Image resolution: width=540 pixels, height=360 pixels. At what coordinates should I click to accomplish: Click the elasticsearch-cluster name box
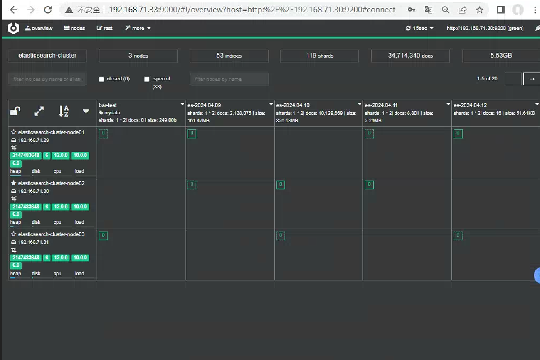pyautogui.click(x=47, y=56)
